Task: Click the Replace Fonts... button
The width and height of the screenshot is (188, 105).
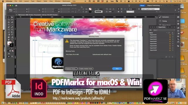Action: coord(71,69)
